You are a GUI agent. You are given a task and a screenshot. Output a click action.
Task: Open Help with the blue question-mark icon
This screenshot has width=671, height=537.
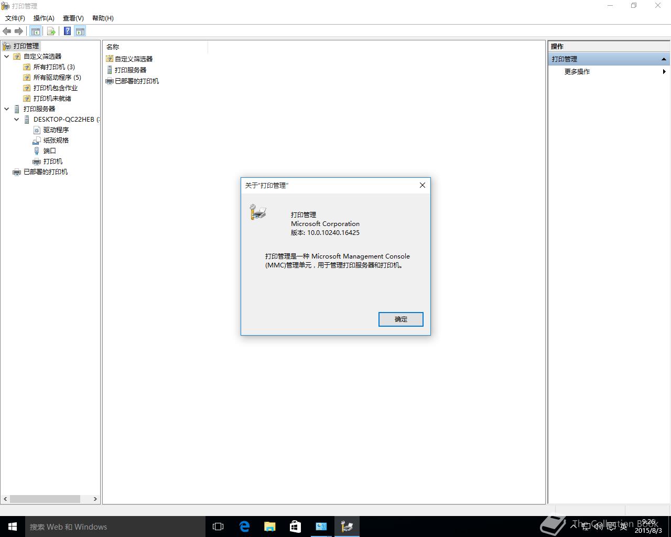[67, 31]
